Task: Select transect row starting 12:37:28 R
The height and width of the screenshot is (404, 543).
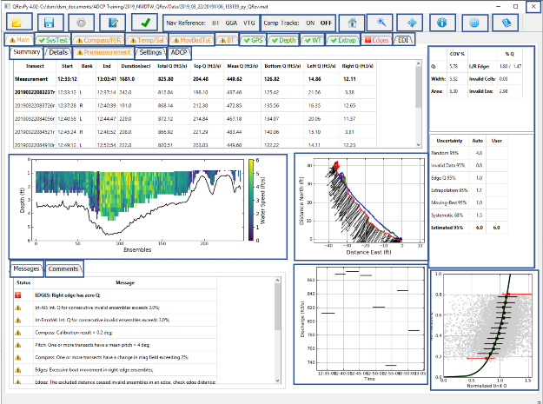Action: pyautogui.click(x=195, y=106)
